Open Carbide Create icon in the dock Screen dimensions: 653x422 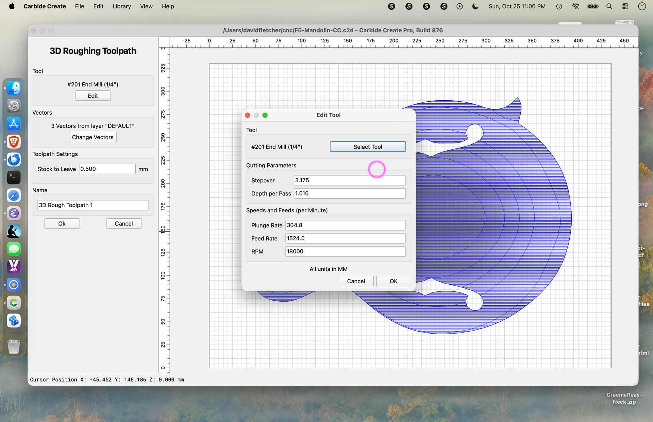14,303
